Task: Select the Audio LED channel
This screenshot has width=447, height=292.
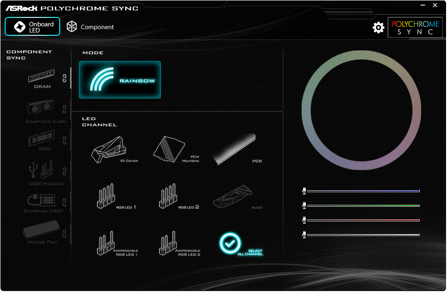Action: 238,197
